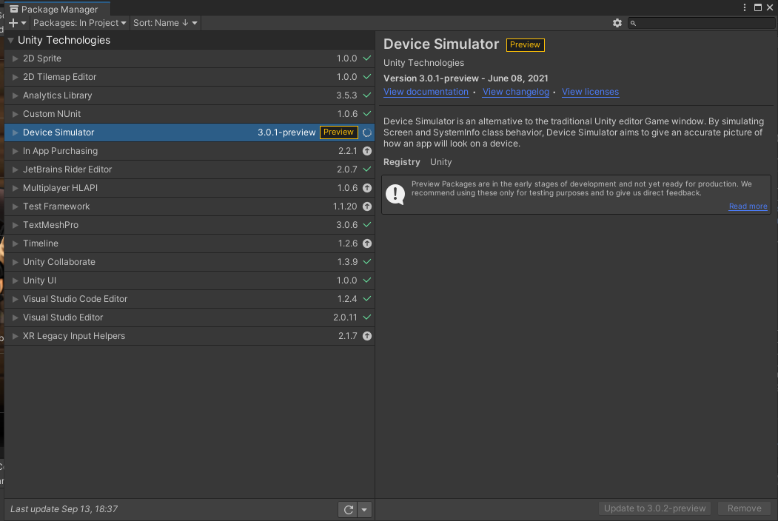Click update available icon for Timeline

point(367,243)
